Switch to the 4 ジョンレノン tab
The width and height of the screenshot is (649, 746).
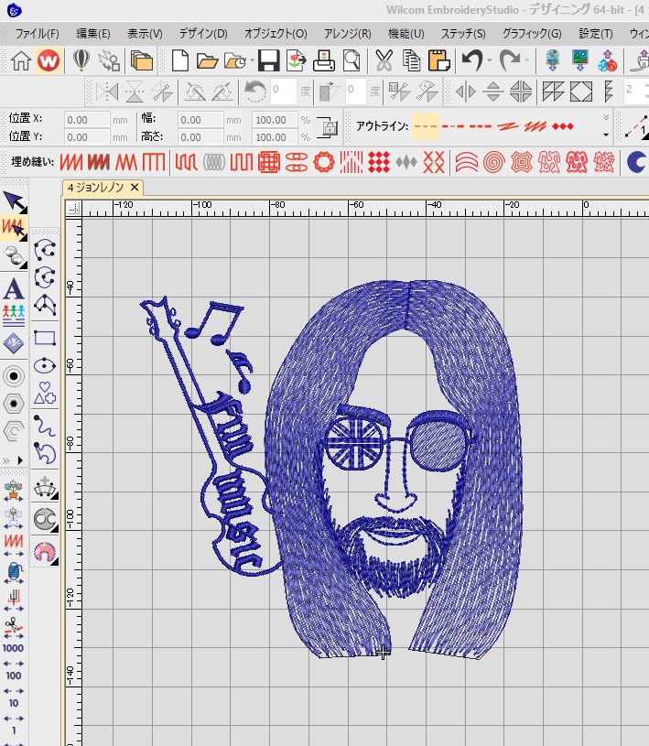pyautogui.click(x=95, y=188)
